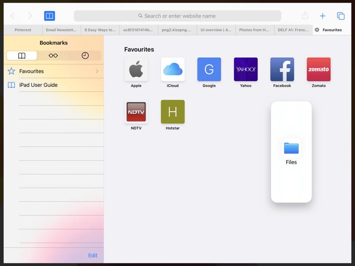Open Google from the Favourites grid
Viewport: 355px width, 266px height.
coord(209,70)
